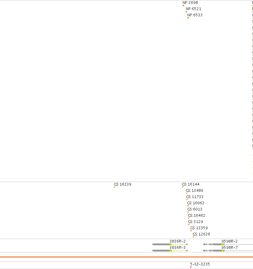The image size is (253, 269).
Task: Select the GS:13480 marker
Action: [187, 193]
